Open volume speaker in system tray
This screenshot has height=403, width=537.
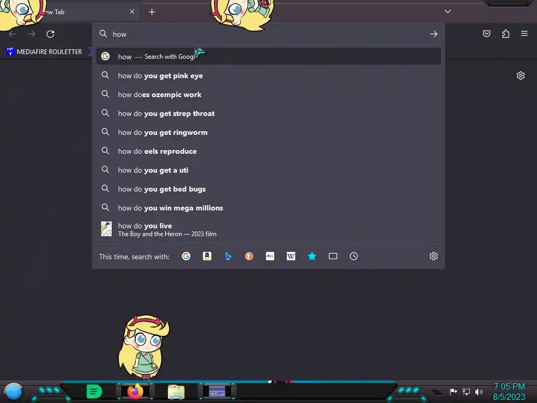(x=478, y=391)
